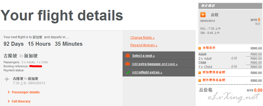Image resolution: width=263 pixels, height=106 pixels.
Task: Open Add inflight extras option
Action: (x=147, y=72)
